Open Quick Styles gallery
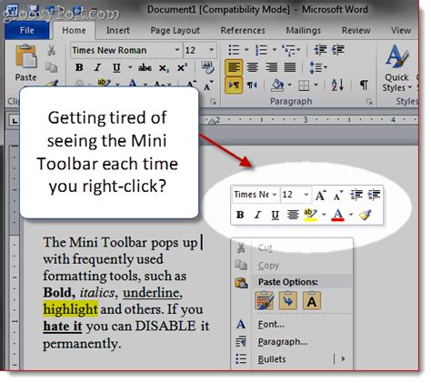Screen dimensions: 431x383 (396, 68)
